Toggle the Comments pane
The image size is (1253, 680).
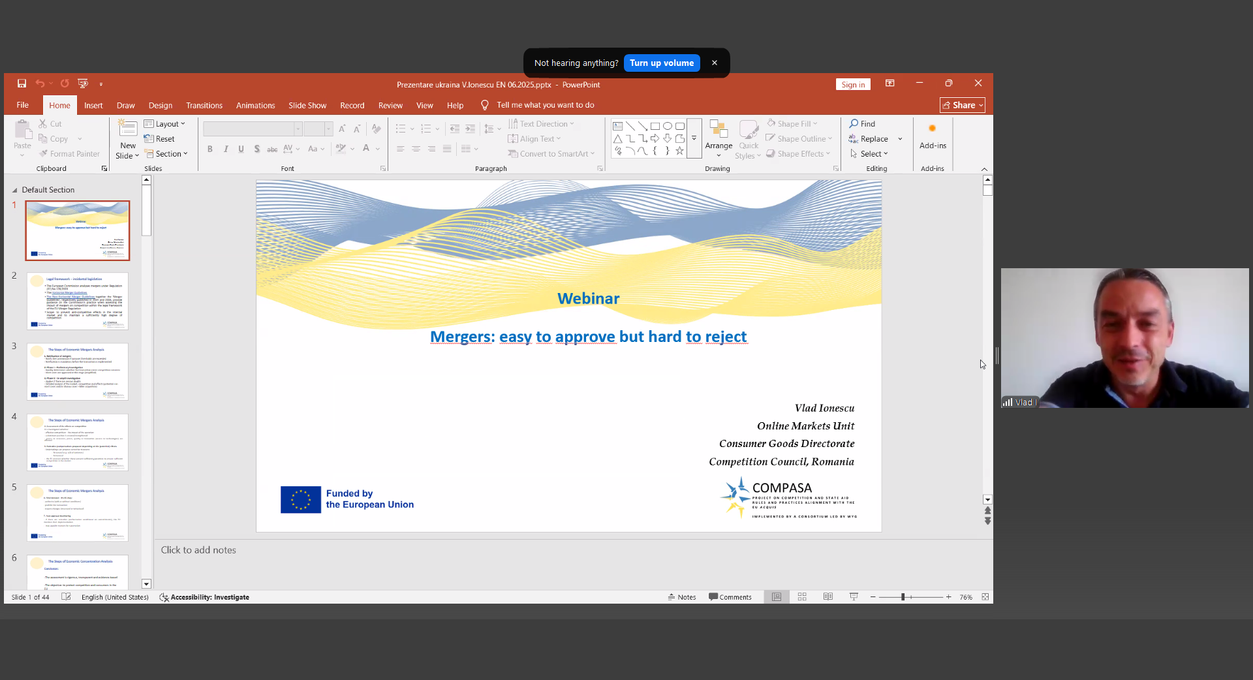730,596
